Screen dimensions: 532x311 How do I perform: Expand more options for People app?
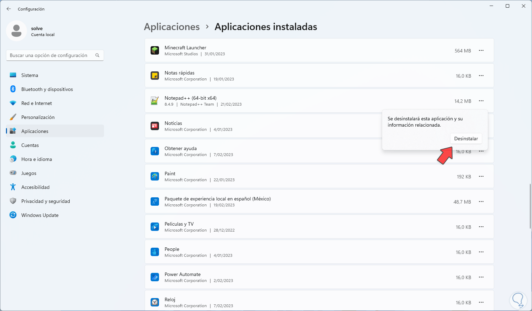(x=481, y=252)
